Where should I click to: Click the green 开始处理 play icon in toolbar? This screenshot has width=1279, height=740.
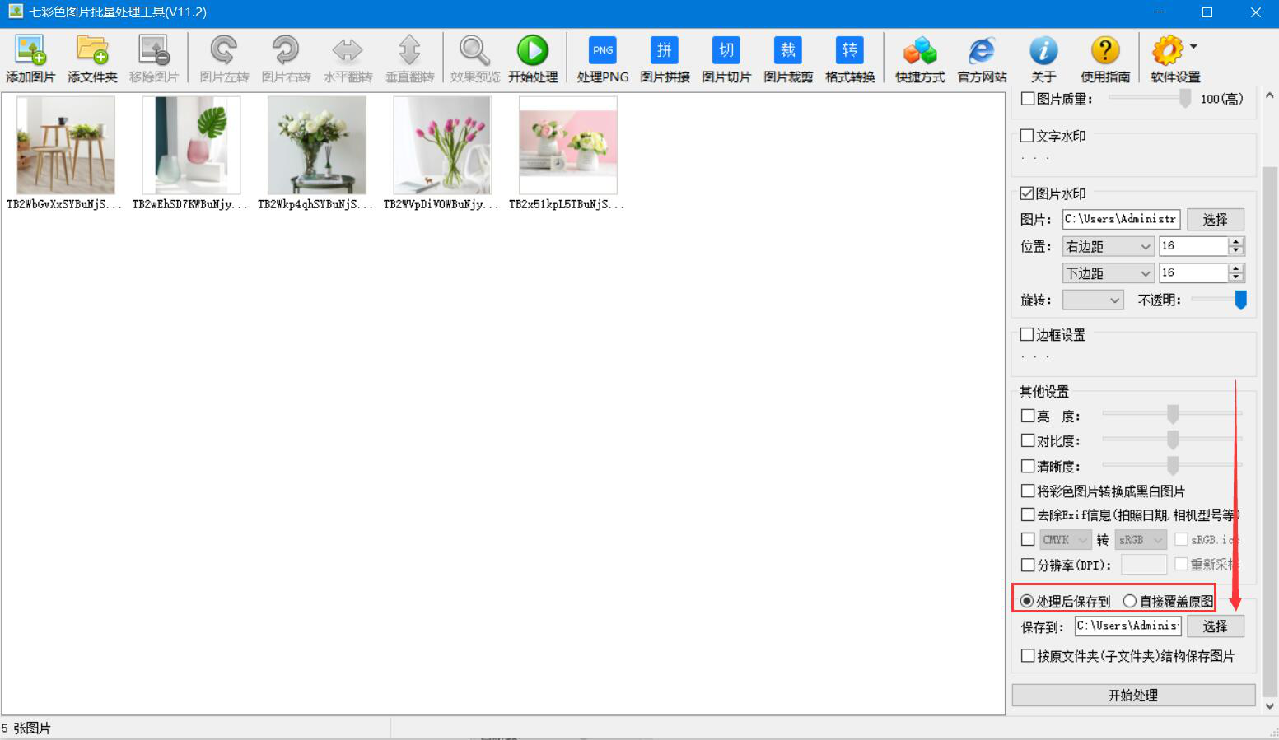coord(533,50)
